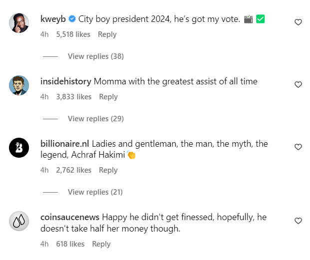Like coinsaucenews's comment with heart icon
Viewport: 310px width, 260px height.
298,221
